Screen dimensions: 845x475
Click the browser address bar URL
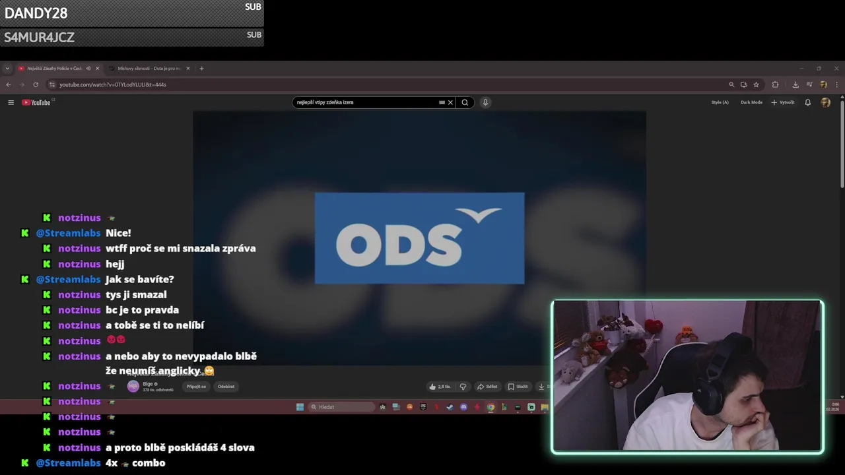click(x=113, y=84)
